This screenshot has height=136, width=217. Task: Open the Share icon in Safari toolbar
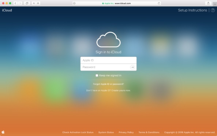(208, 3)
